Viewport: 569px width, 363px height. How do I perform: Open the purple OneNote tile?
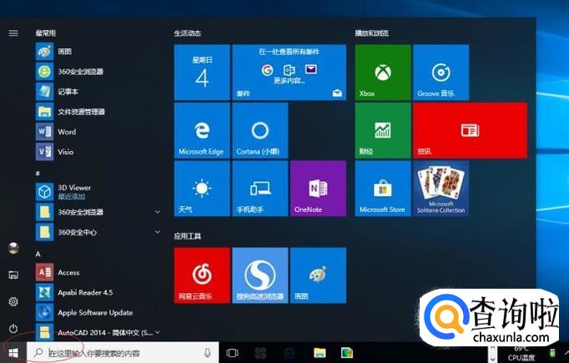(x=318, y=189)
